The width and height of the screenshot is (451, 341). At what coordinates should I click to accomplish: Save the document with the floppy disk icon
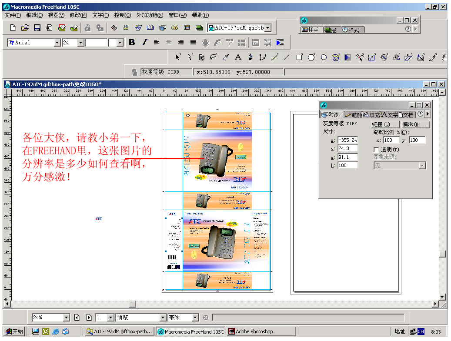(x=37, y=28)
